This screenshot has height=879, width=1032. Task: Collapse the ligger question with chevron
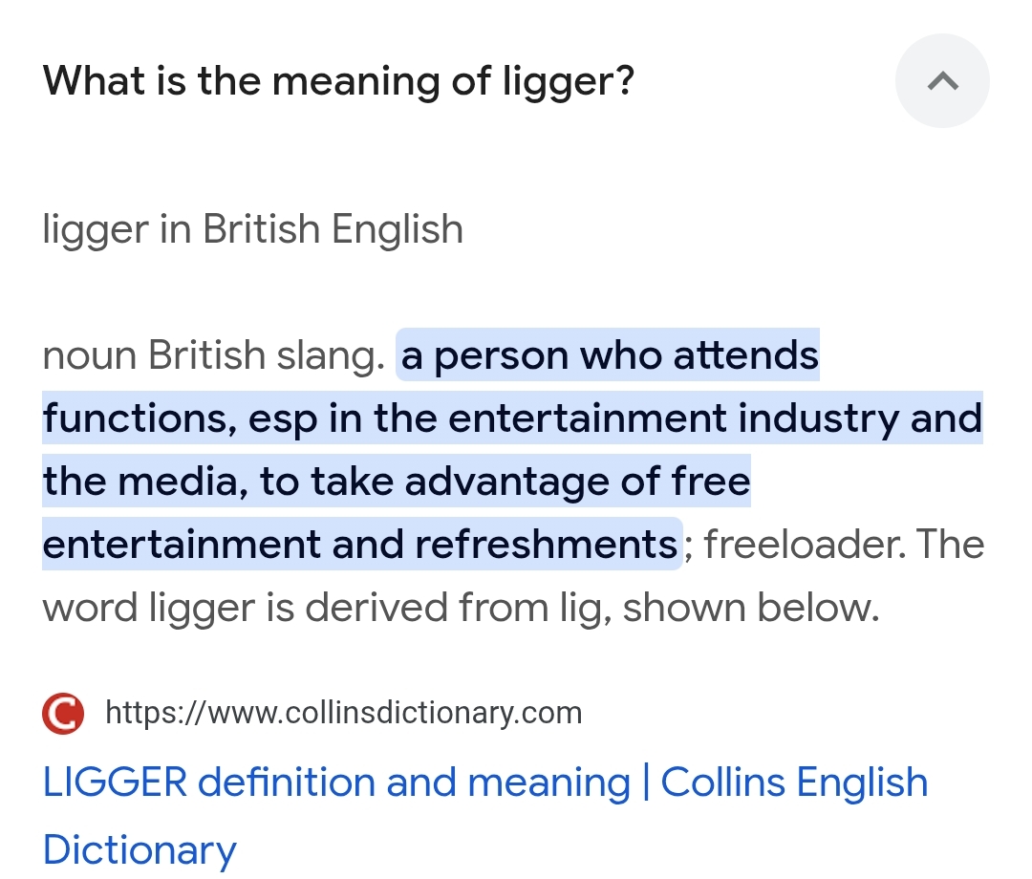942,81
